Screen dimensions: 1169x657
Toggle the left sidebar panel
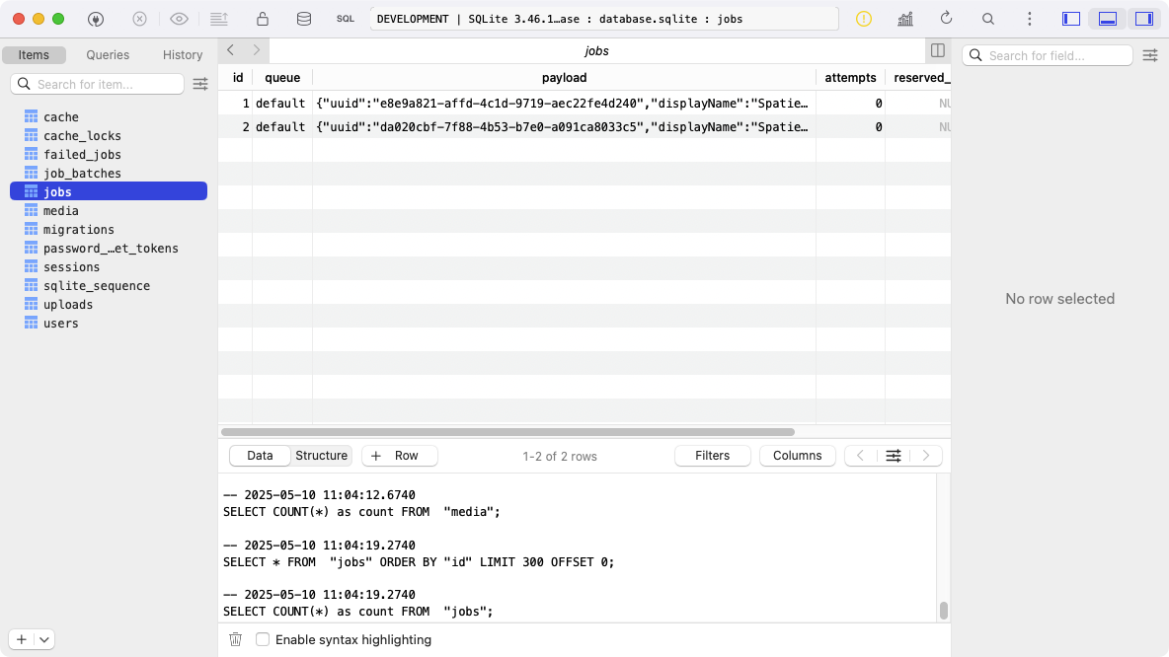tap(1071, 19)
